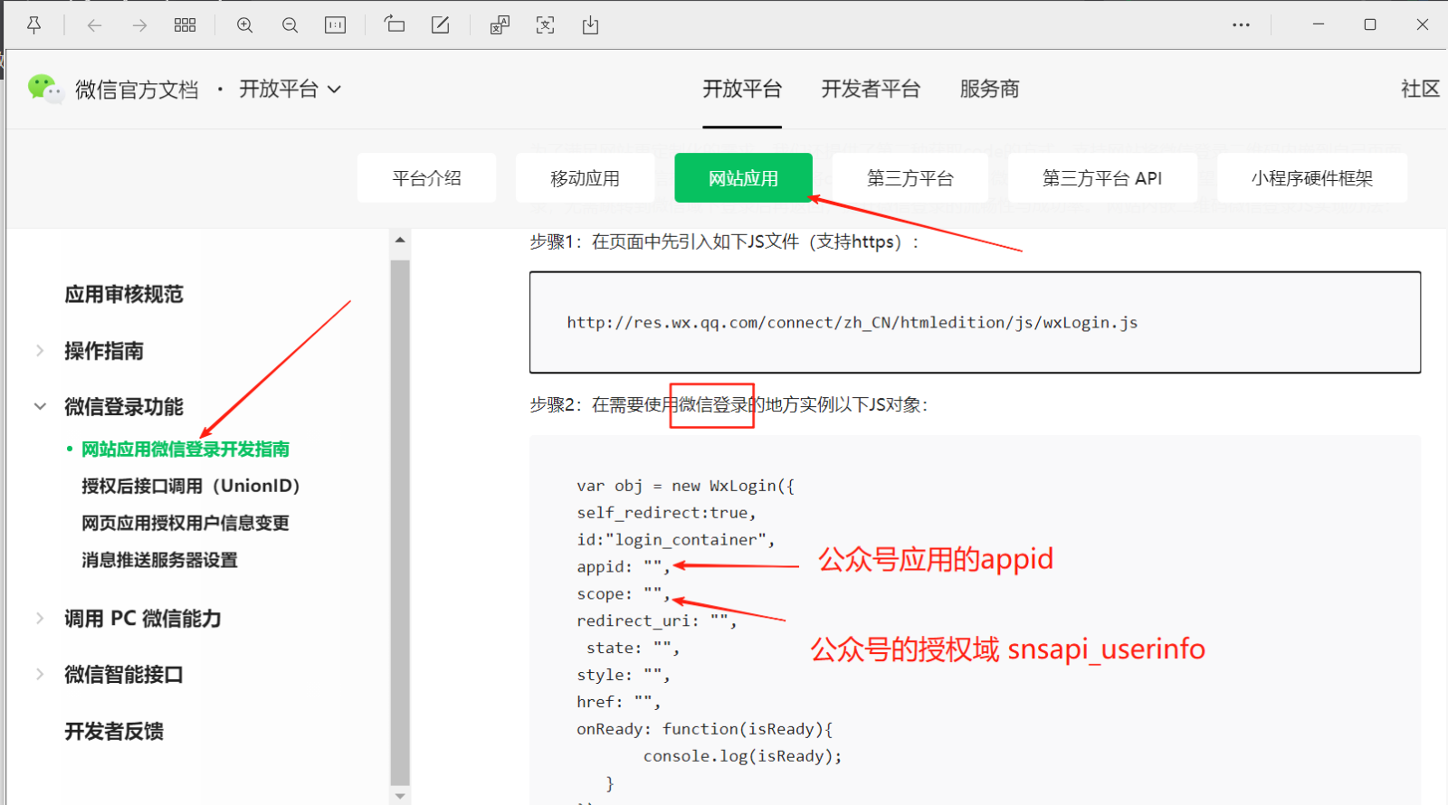Screen dimensions: 1448x805
Task: Expand the 操作指南 section chevron
Action: click(40, 351)
